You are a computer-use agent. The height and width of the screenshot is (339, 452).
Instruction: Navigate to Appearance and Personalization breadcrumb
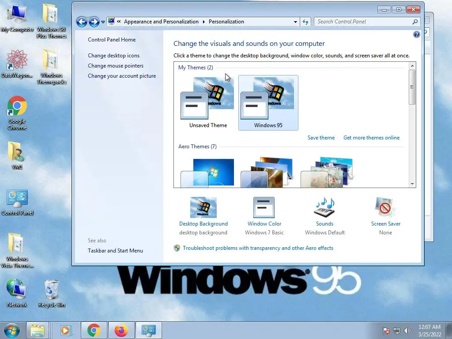(161, 22)
